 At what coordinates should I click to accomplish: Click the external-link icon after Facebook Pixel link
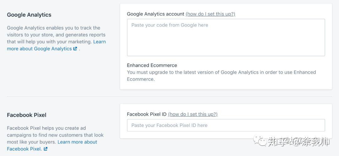tap(46, 149)
